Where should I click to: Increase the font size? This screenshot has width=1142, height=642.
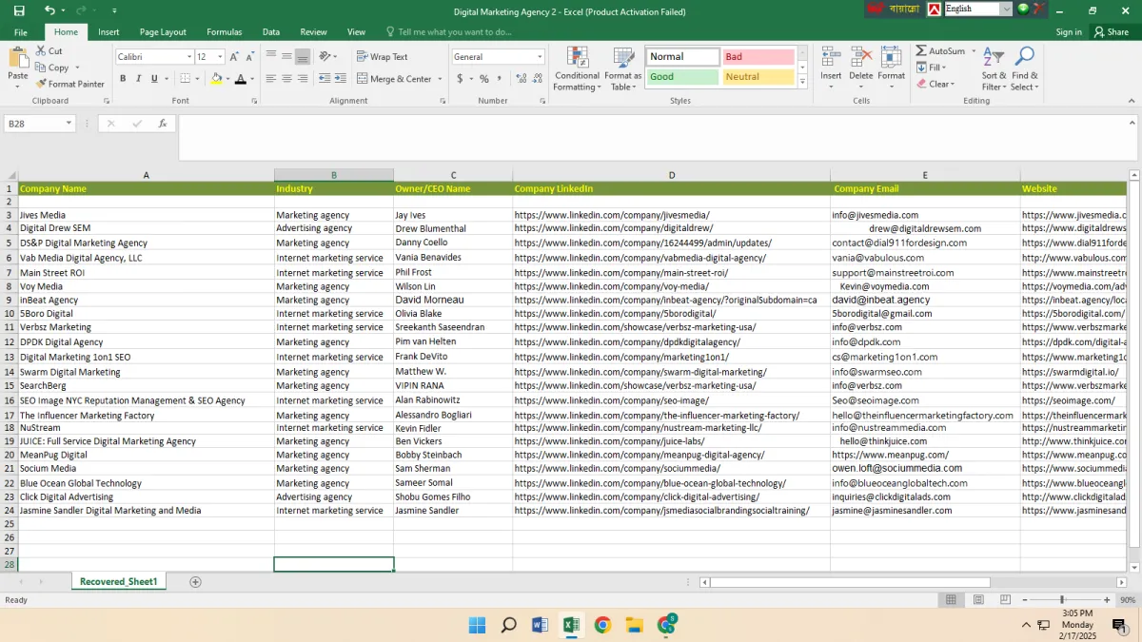234,57
